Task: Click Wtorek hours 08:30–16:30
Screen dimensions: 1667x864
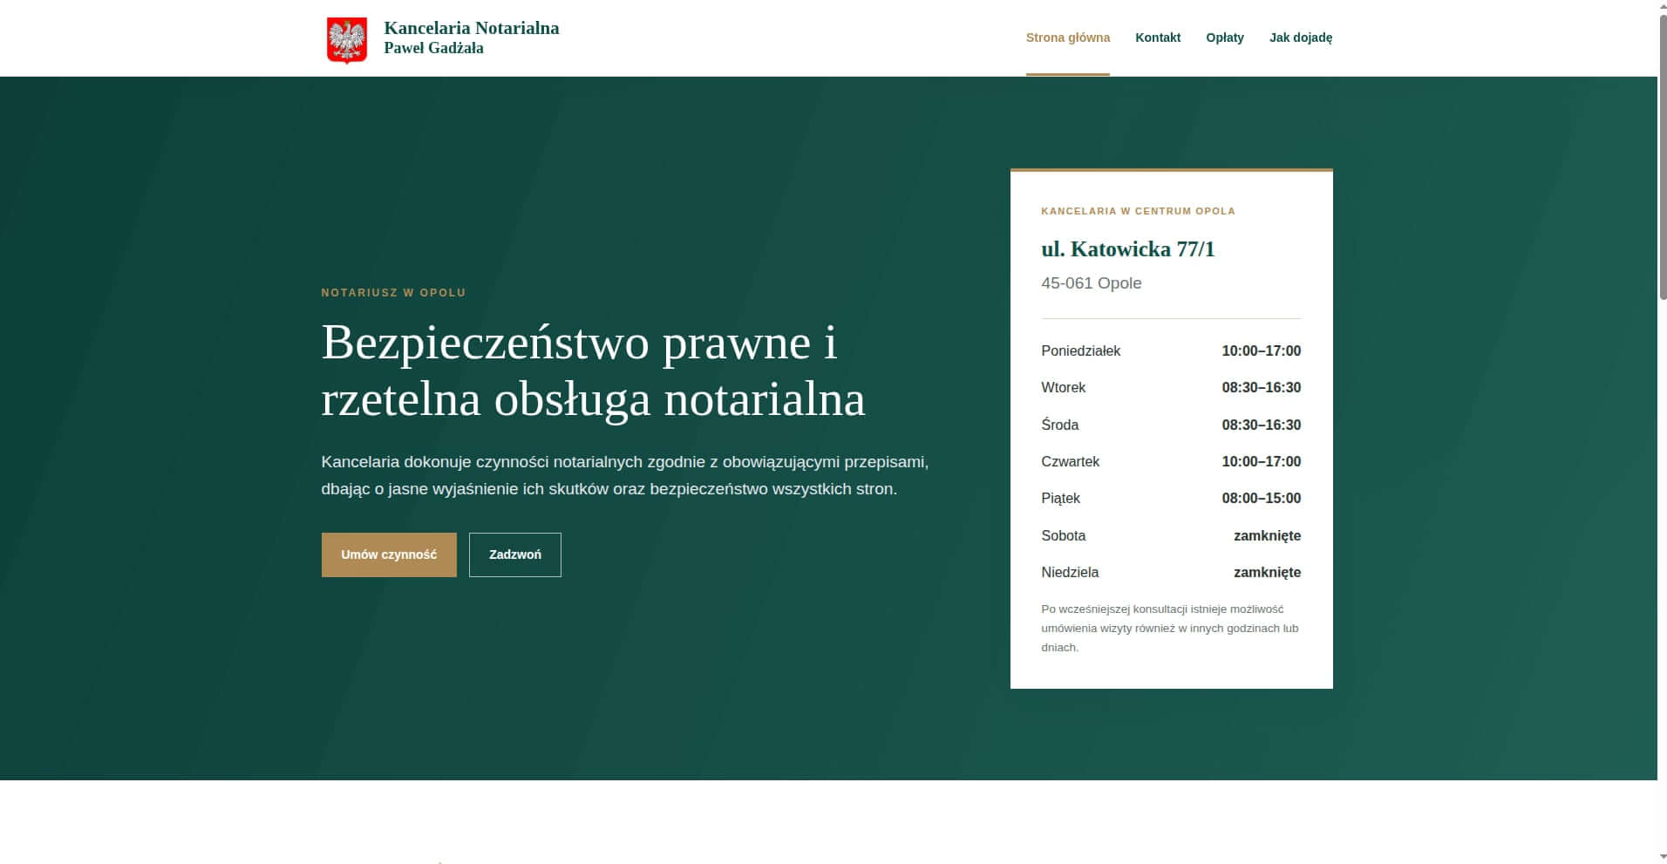Action: point(1261,388)
